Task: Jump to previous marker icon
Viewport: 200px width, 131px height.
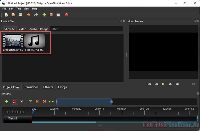Action: (x=37, y=102)
